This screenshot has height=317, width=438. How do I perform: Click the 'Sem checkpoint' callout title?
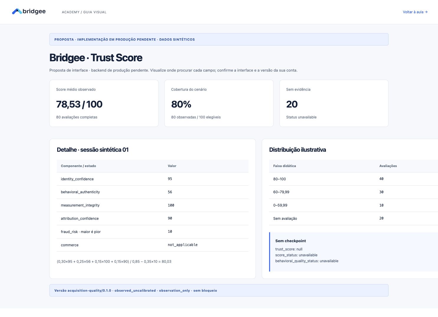291,241
